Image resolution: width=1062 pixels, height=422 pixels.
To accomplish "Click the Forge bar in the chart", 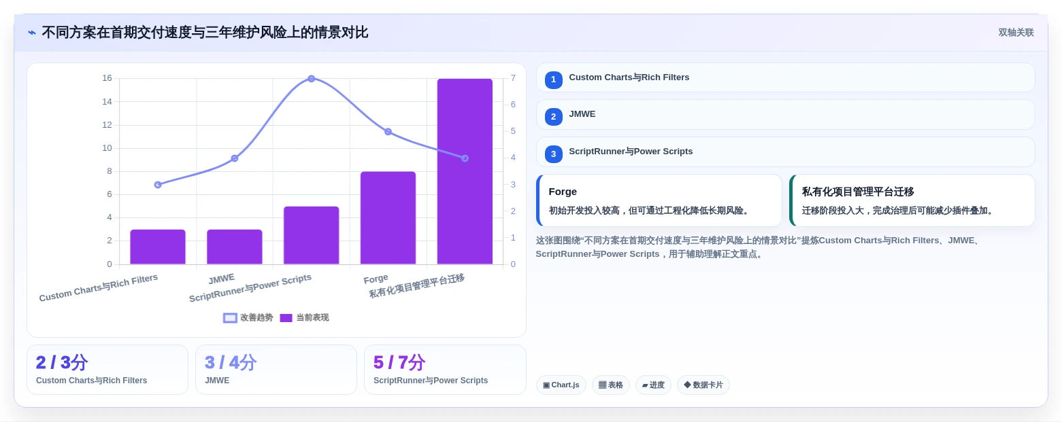I will (388, 218).
